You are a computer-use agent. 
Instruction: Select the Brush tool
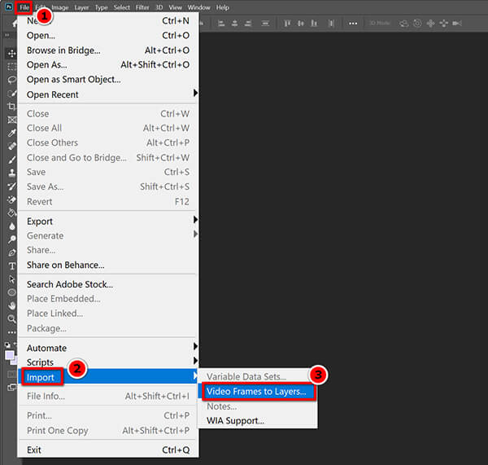[12, 160]
